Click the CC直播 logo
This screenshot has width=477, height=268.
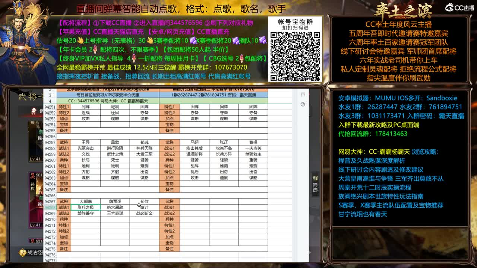[460, 7]
